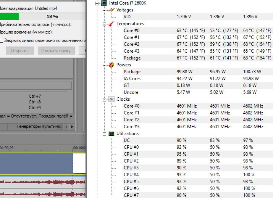Click the 90 % UC utilization value
273x198 pixels.
pos(182,140)
